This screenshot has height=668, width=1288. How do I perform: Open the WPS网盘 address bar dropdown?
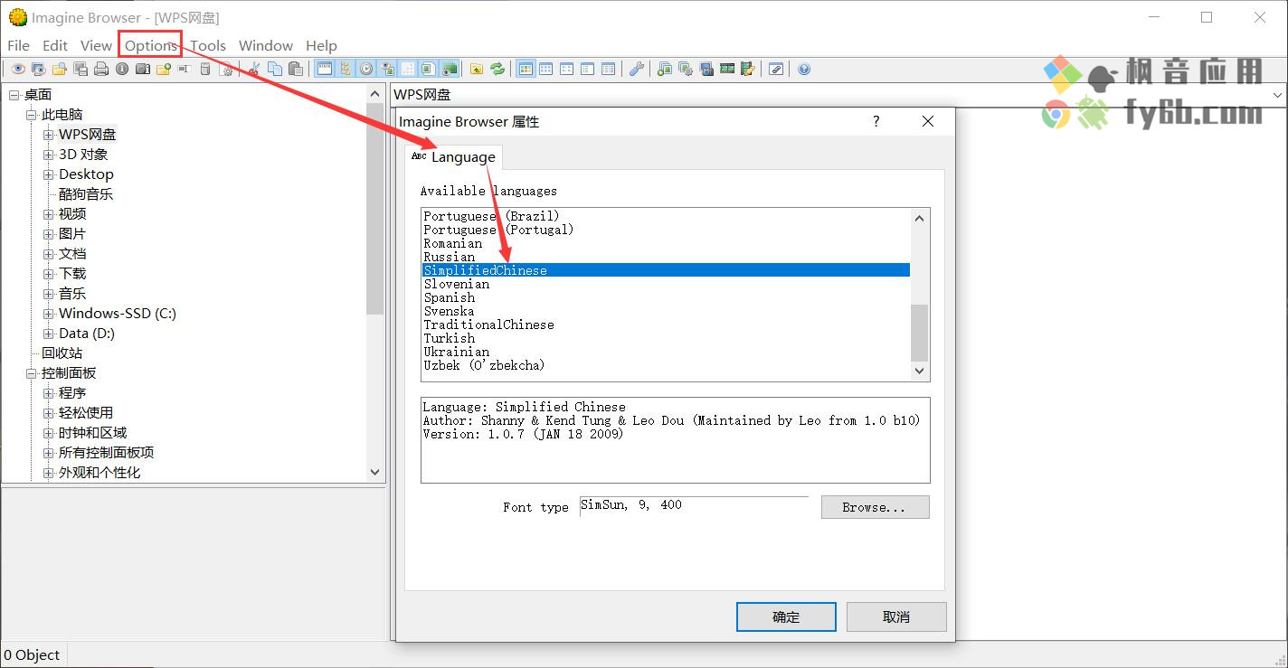pyautogui.click(x=1277, y=95)
